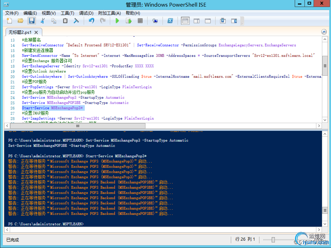The image size is (331, 248).
Task: Click script pane horizontal scrollbar thumb
Action: pyautogui.click(x=78, y=126)
